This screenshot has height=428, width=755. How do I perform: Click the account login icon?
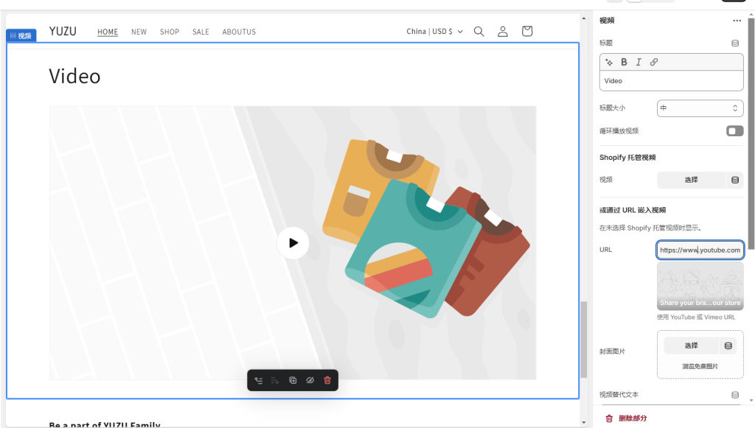pyautogui.click(x=503, y=32)
